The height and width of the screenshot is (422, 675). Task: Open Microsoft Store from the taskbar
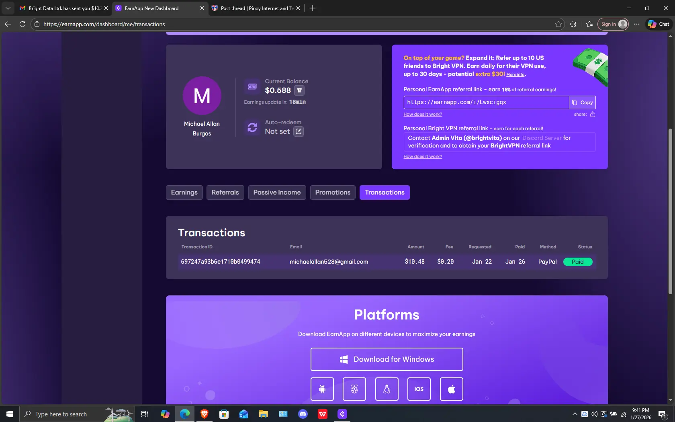224,414
